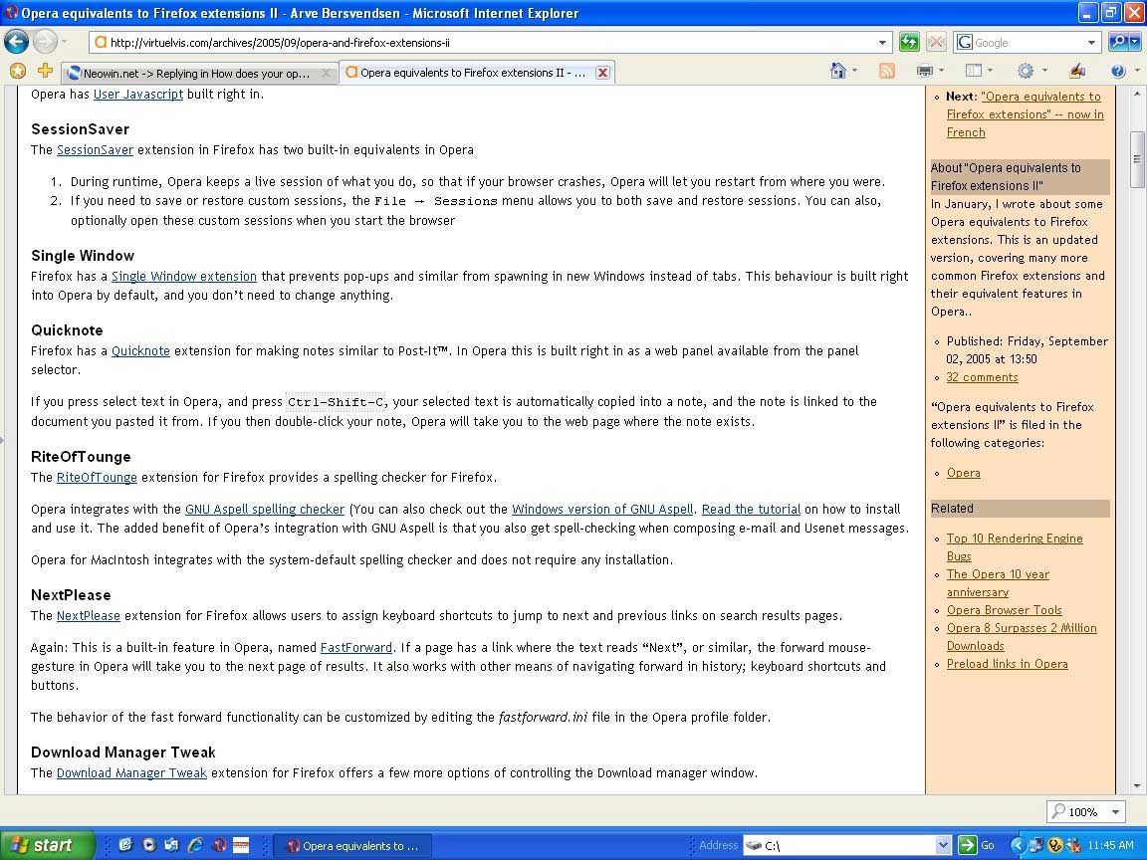Open the Start menu
Image resolution: width=1147 pixels, height=860 pixels.
click(x=47, y=845)
